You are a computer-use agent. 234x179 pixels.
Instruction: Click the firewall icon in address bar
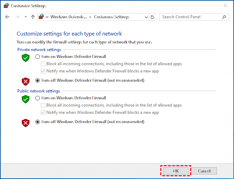42,17
